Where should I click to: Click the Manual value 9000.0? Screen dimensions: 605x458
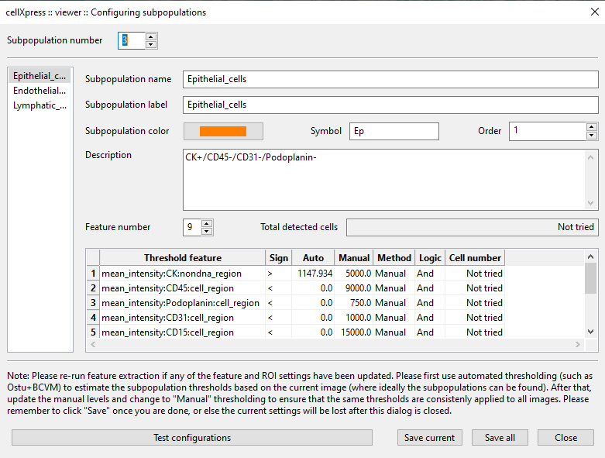coord(354,288)
